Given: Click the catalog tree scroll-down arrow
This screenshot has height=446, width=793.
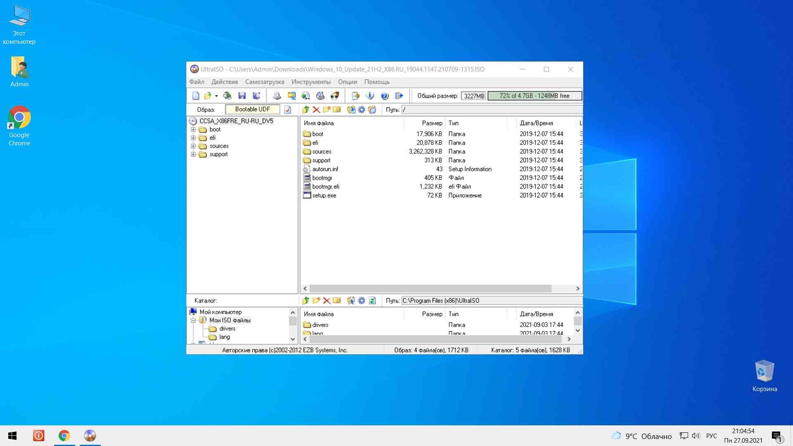Looking at the screenshot, I should [x=293, y=339].
